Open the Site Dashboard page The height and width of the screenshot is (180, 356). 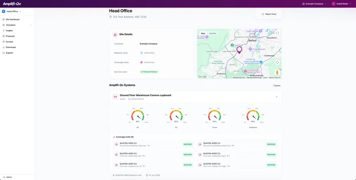click(12, 20)
